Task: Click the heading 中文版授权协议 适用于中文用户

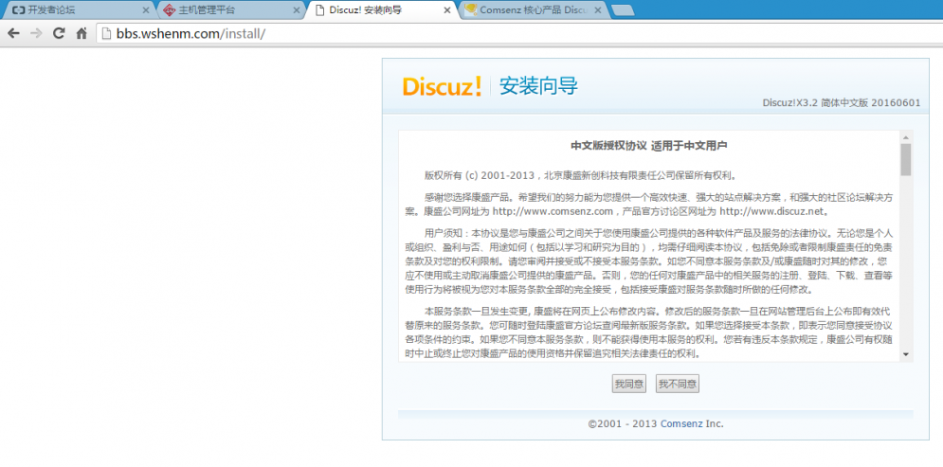Action: coord(649,146)
